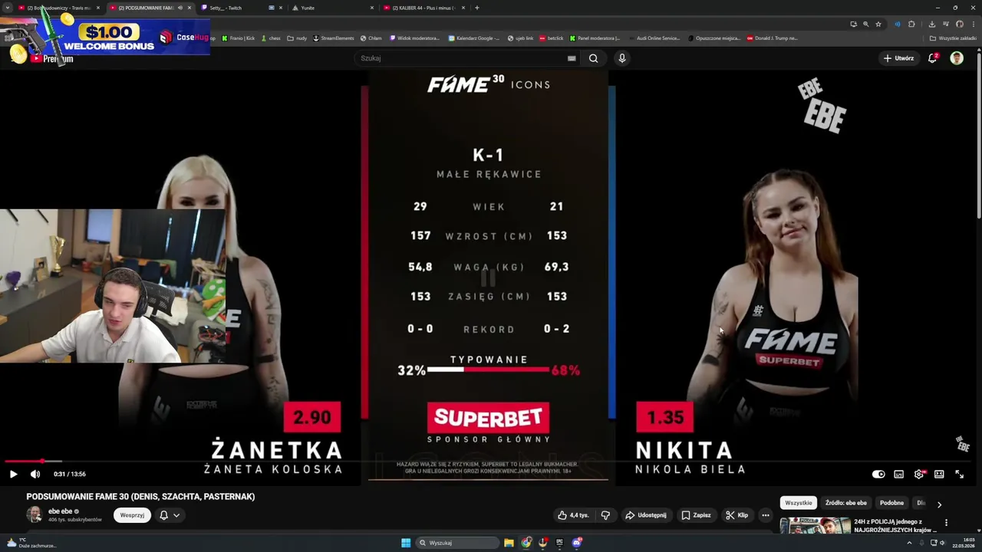The height and width of the screenshot is (552, 982).
Task: Open Epic Games taskbar icon
Action: [560, 543]
